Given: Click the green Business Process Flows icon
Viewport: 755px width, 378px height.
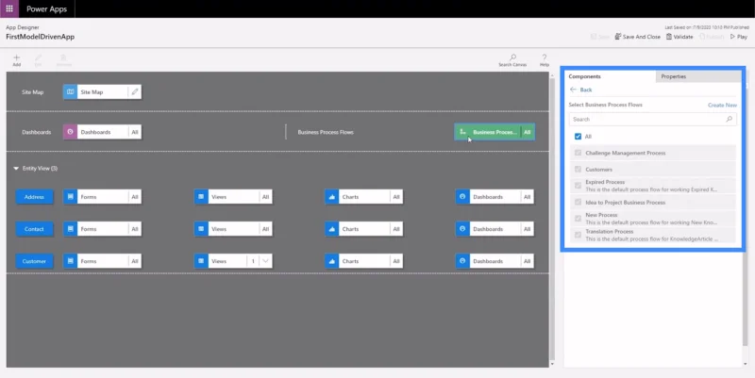Looking at the screenshot, I should pos(462,132).
